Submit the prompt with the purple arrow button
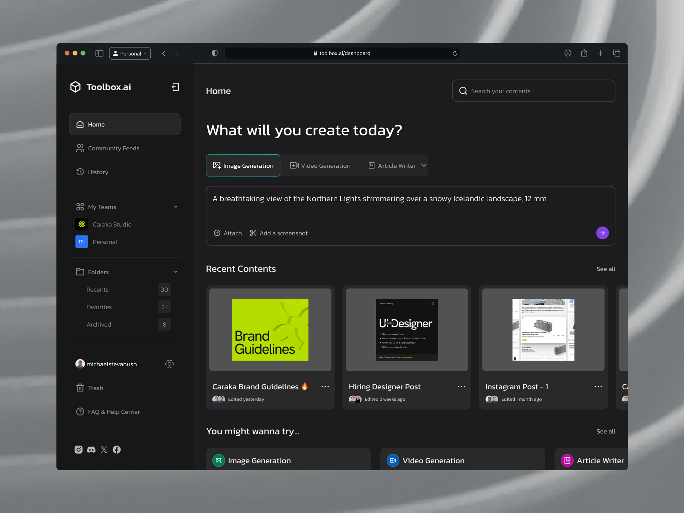 602,233
